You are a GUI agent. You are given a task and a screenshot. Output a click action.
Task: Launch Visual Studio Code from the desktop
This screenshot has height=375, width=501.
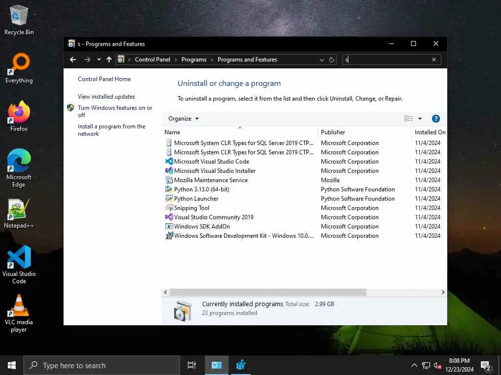click(x=19, y=265)
